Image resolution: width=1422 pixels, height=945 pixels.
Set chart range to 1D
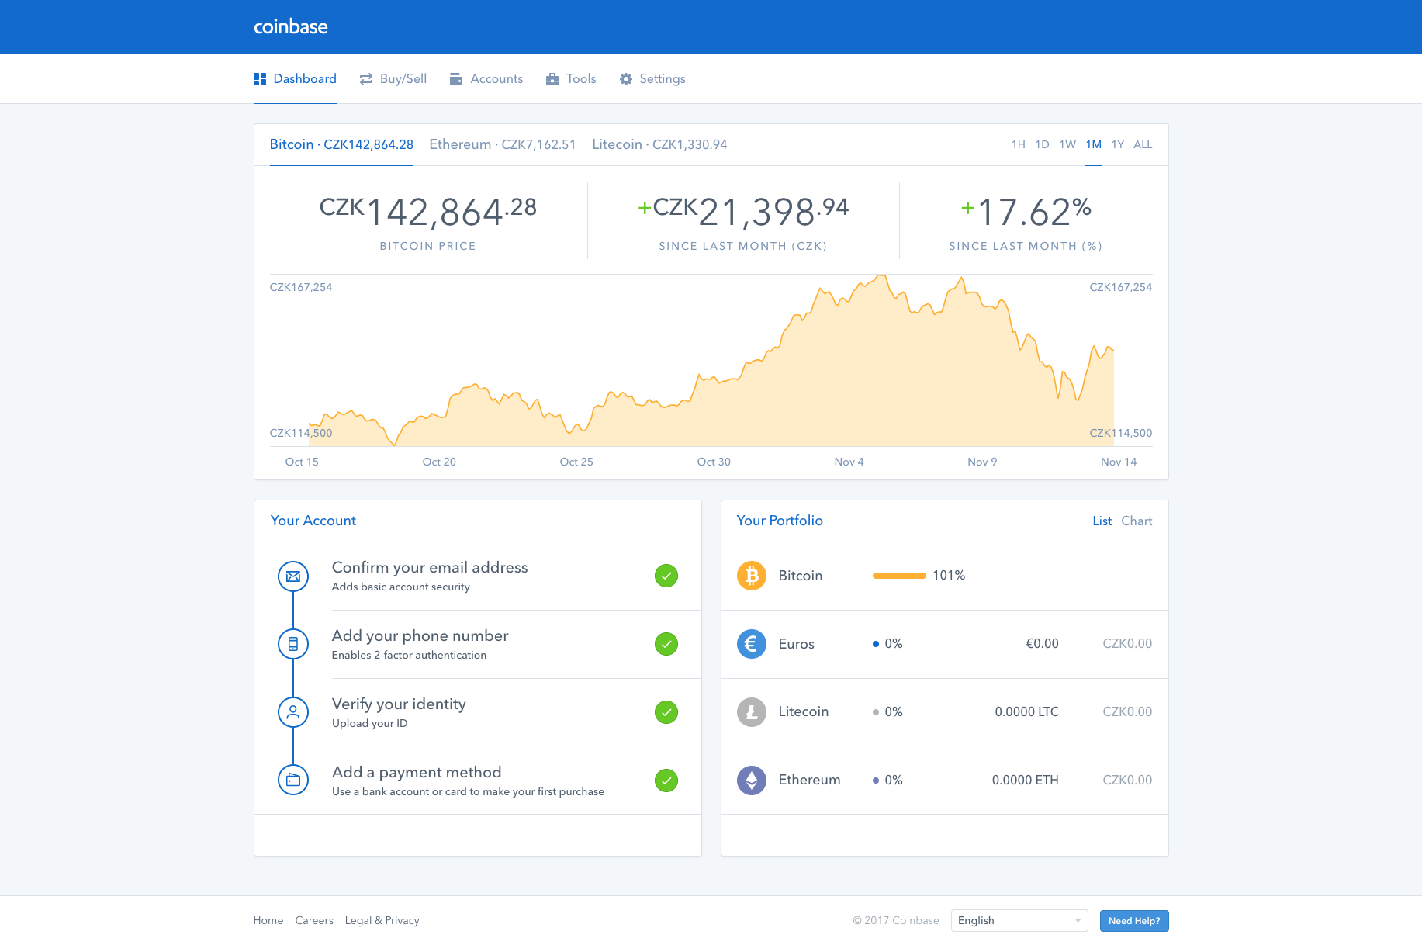pyautogui.click(x=1042, y=144)
